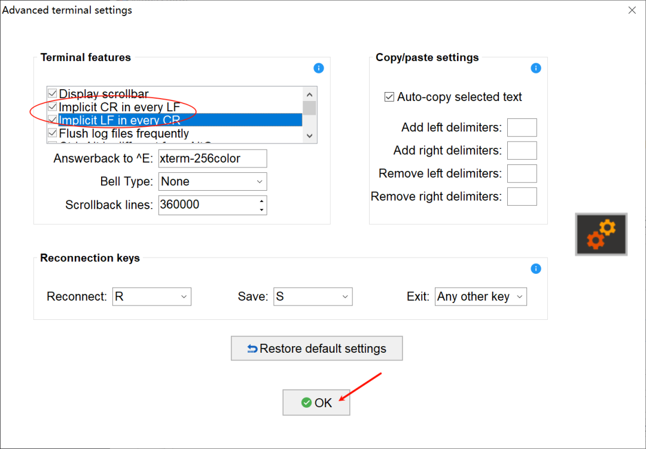646x449 pixels.
Task: Click the Terminal features info icon
Action: (318, 68)
